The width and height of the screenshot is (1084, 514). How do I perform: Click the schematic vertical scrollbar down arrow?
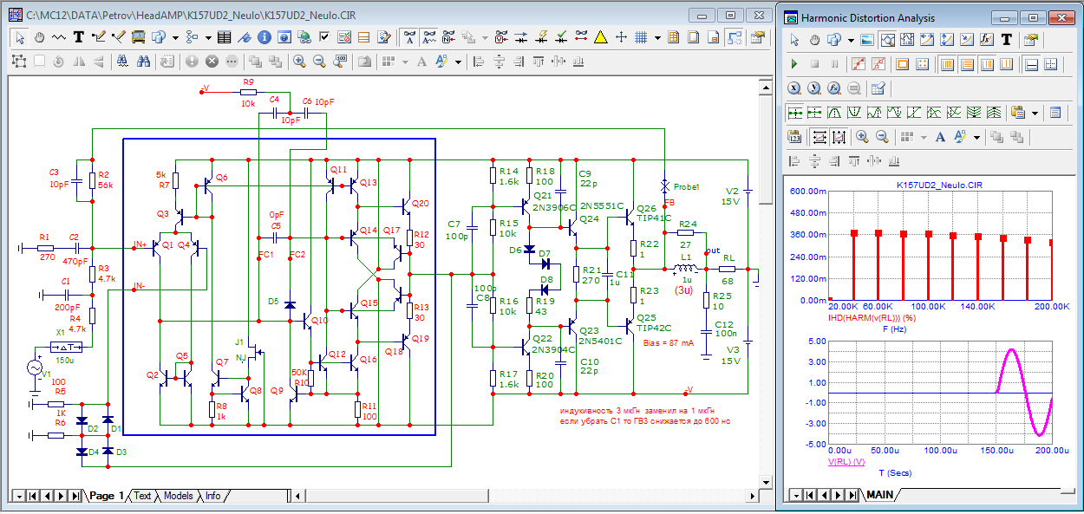click(x=765, y=482)
